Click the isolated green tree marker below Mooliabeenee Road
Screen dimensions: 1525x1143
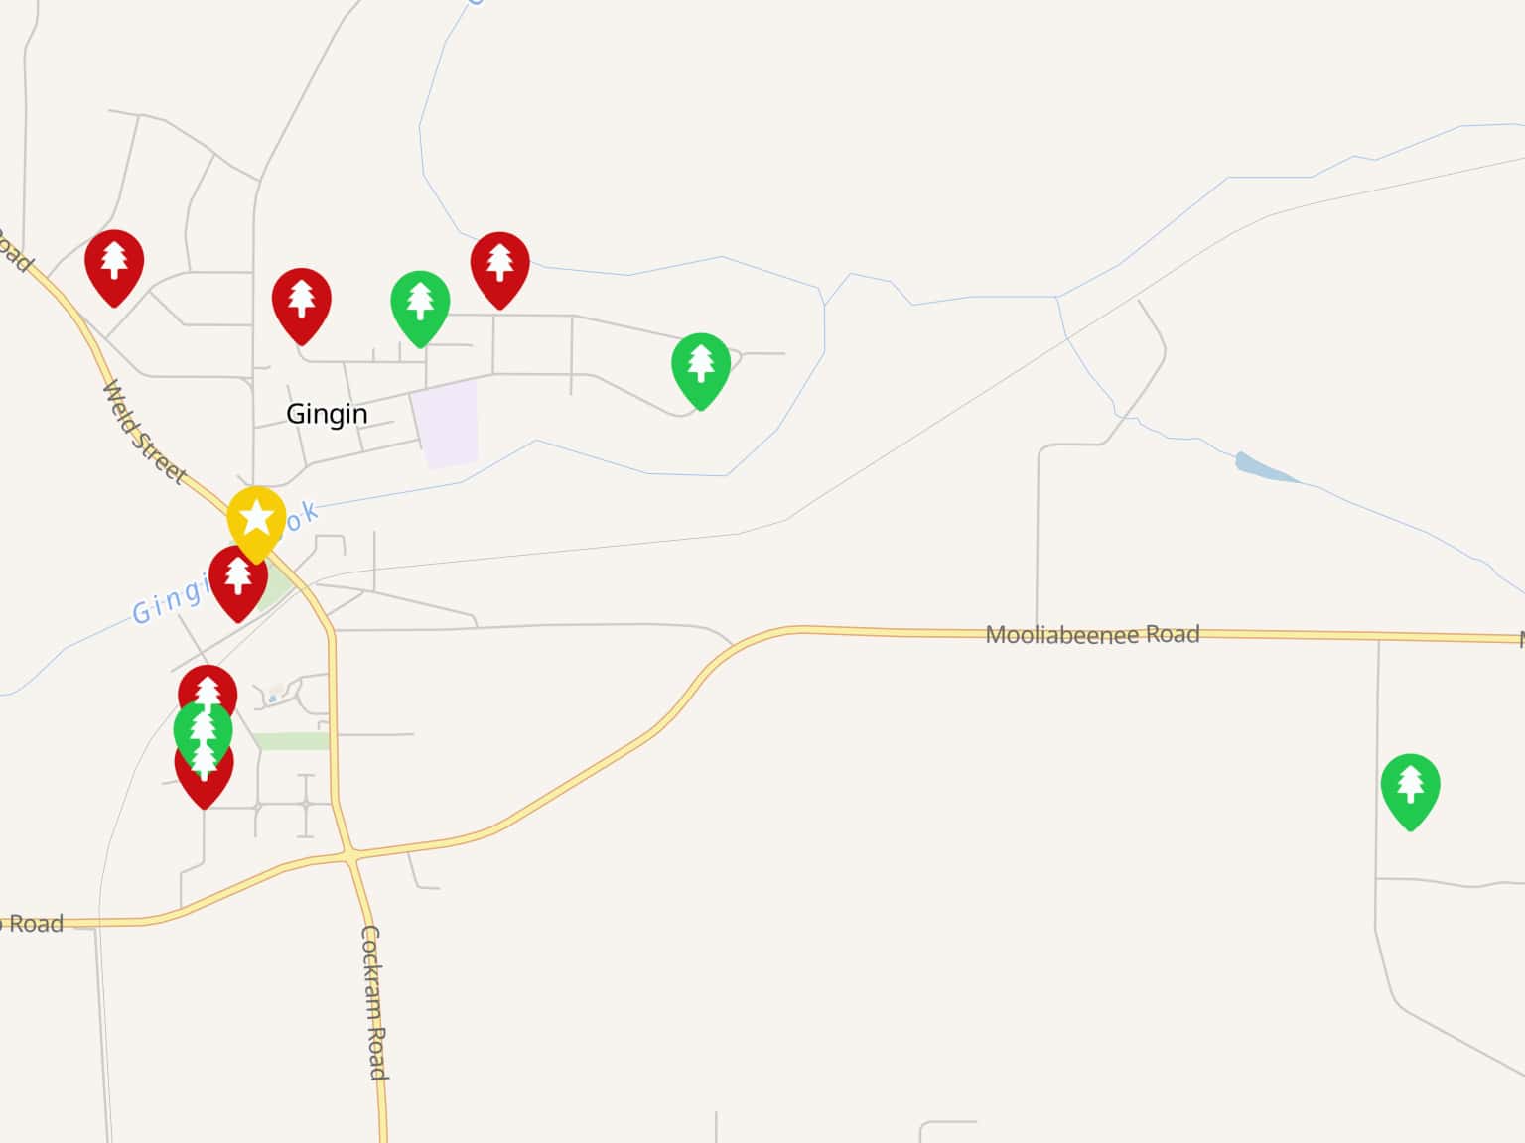click(x=1410, y=790)
